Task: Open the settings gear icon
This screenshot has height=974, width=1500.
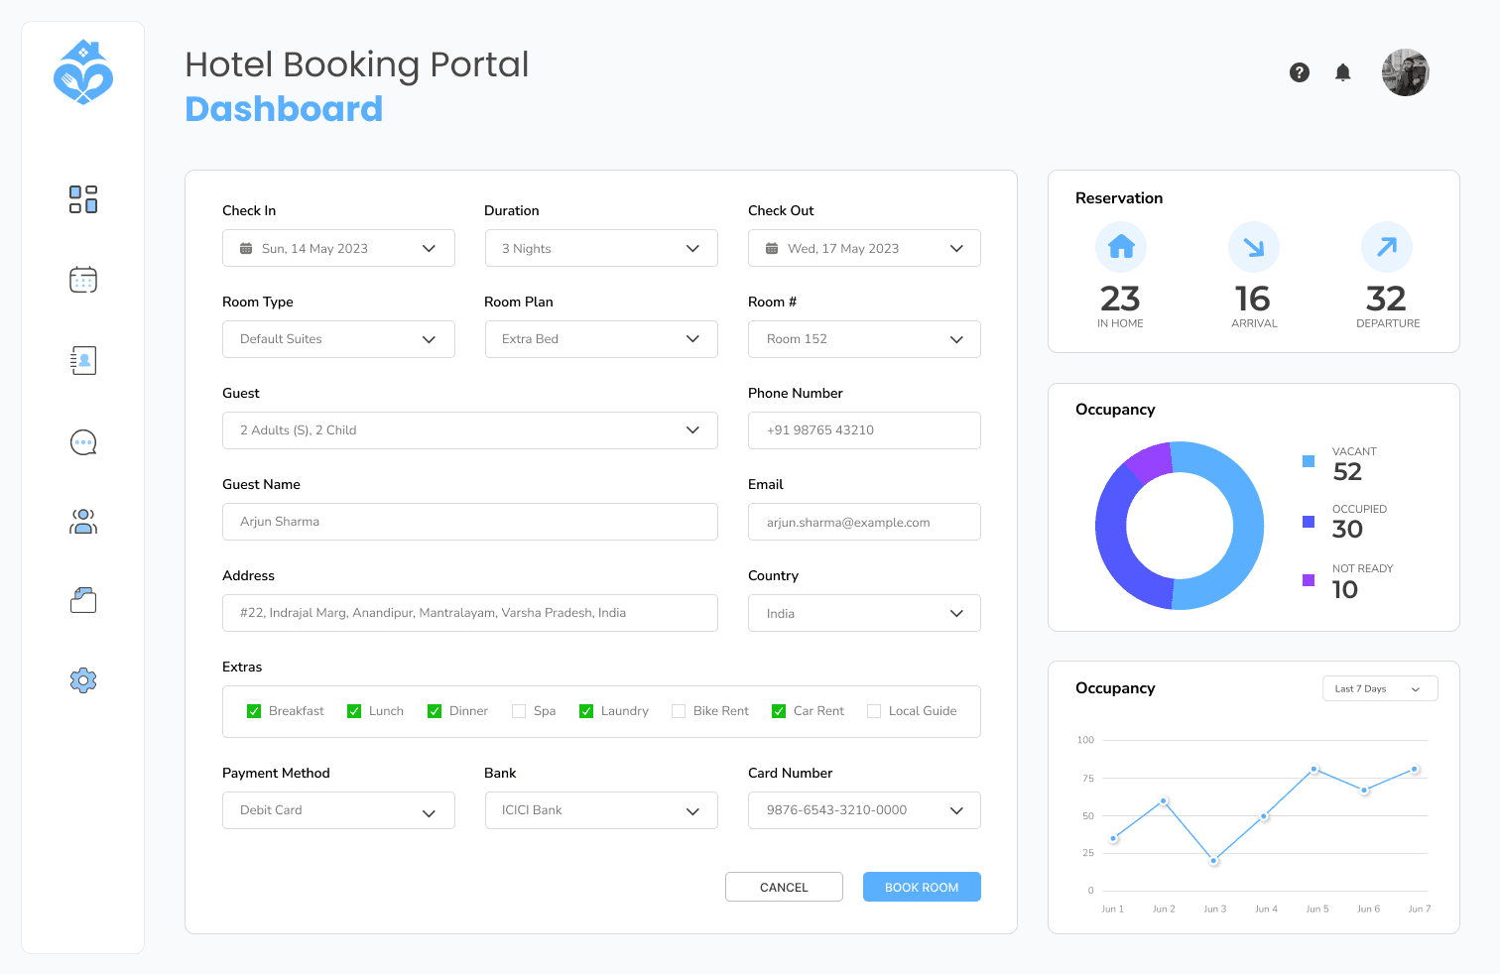Action: [x=83, y=679]
